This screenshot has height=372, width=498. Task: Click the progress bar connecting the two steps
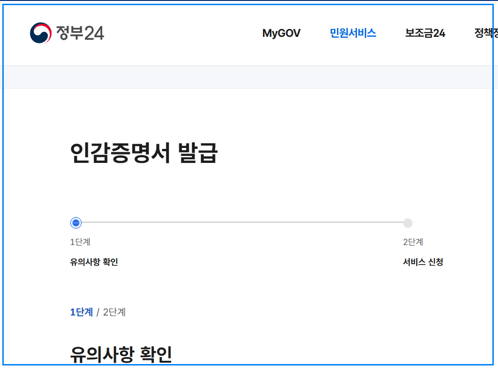click(241, 223)
